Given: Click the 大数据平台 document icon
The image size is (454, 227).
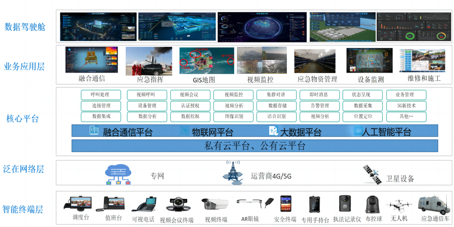Looking at the screenshot, I should (273, 131).
